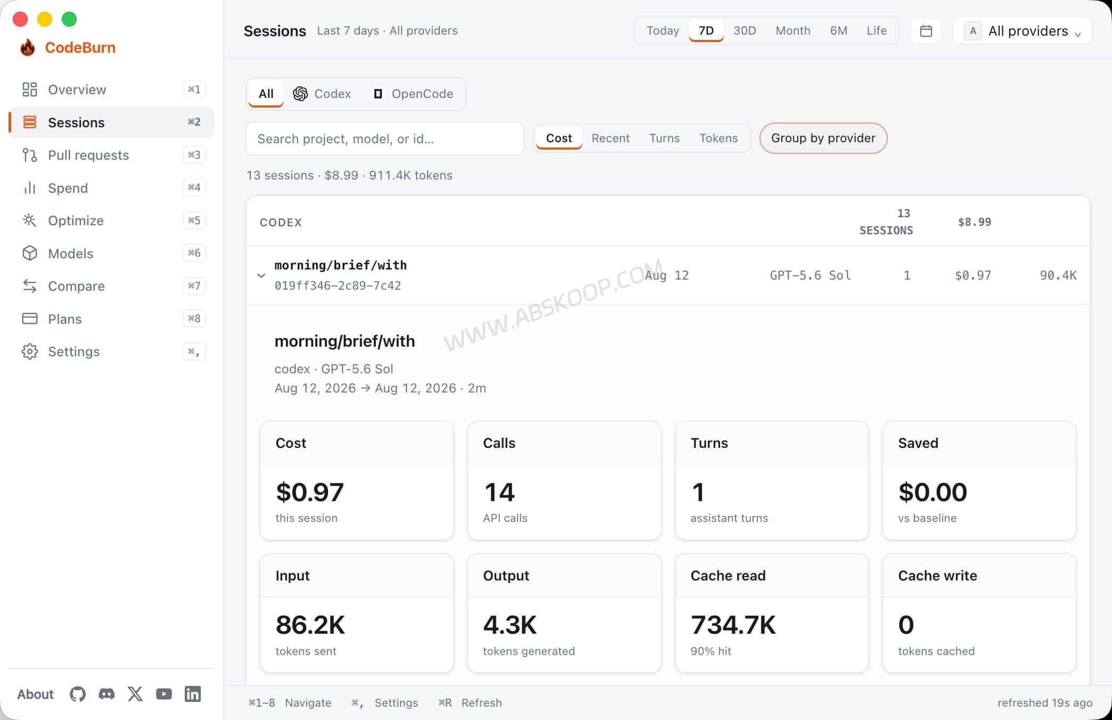Open the Discord link icon
1112x720 pixels.
click(x=107, y=694)
